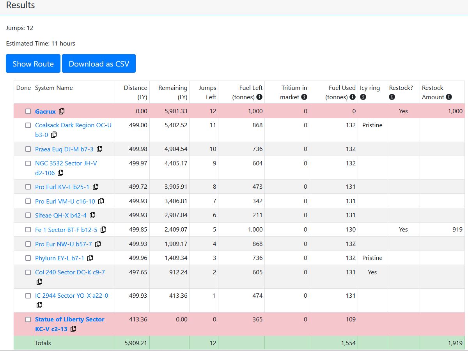This screenshot has width=468, height=351.
Task: Open Tritium in market info icon
Action: click(304, 97)
